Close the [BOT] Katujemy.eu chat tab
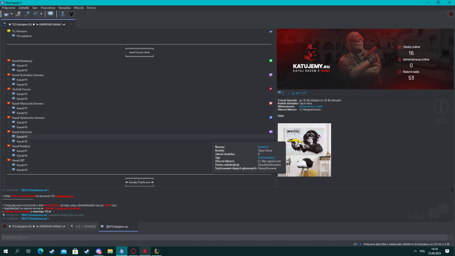 pyautogui.click(x=133, y=227)
